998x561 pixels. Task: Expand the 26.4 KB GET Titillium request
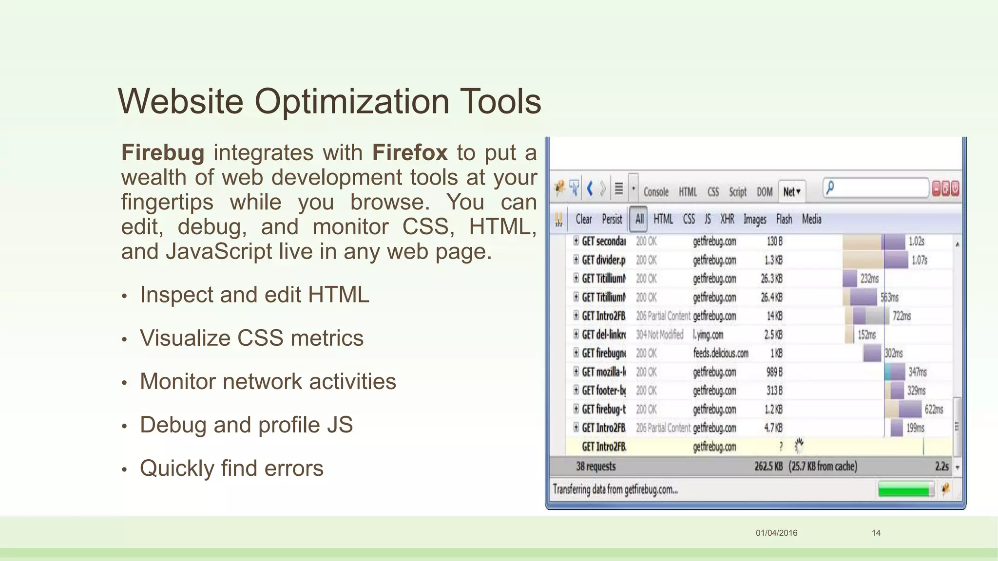tap(576, 297)
